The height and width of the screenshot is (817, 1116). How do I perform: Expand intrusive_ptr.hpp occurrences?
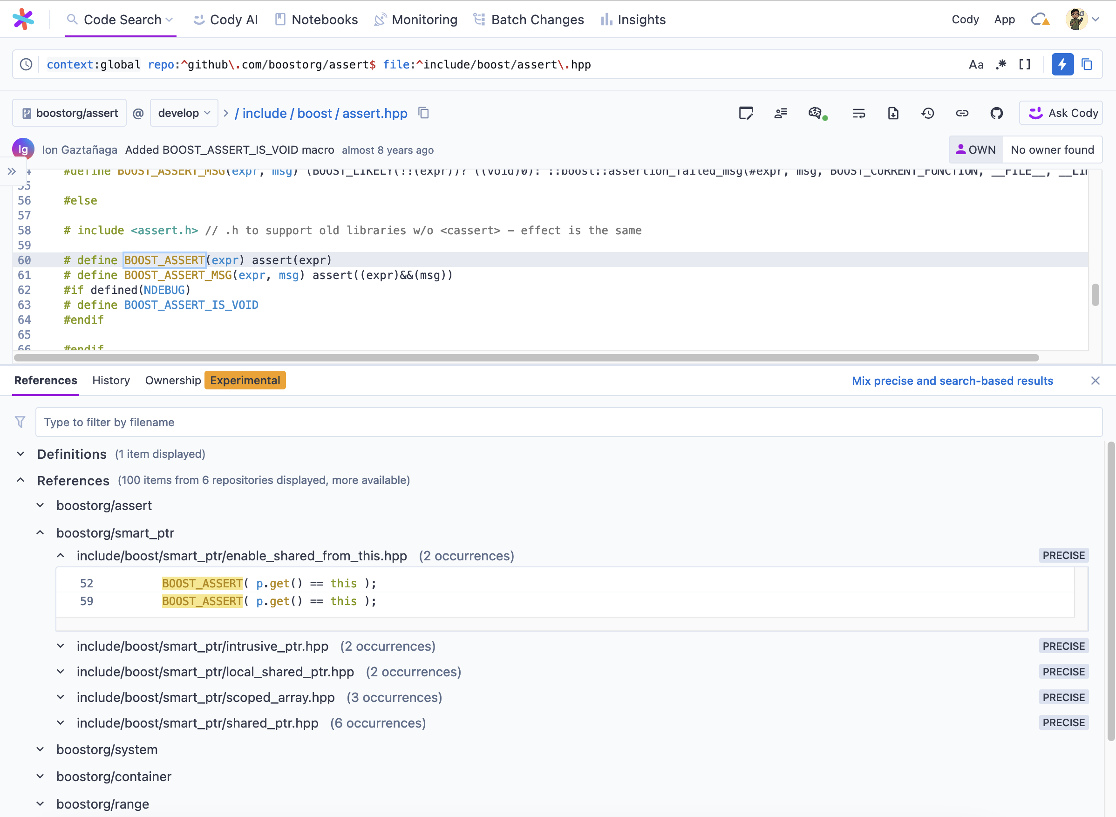pos(61,646)
